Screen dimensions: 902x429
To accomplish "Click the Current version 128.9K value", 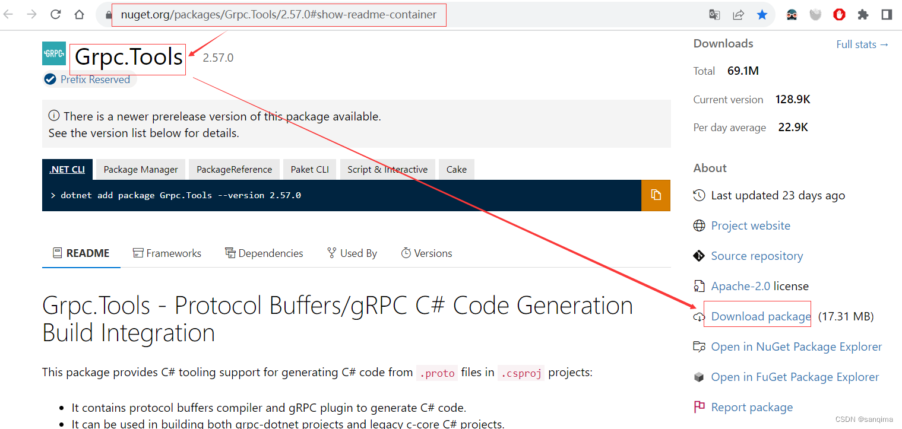I will point(793,100).
